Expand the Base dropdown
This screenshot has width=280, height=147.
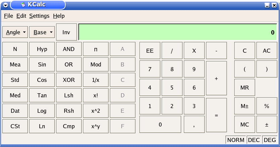coord(42,32)
